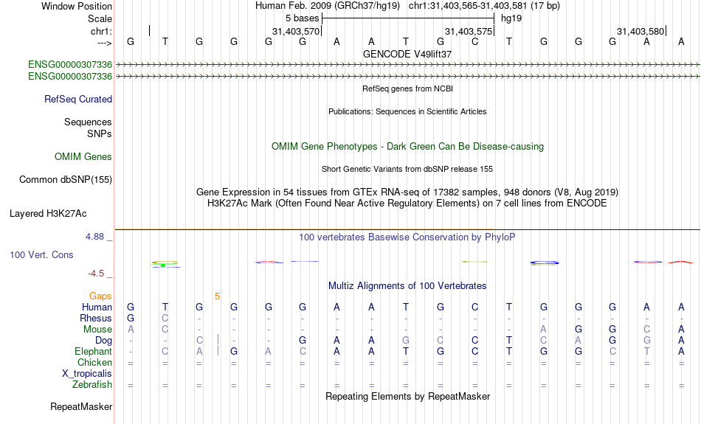Click the 4.88 PhyloP upper scale value
Image resolution: width=701 pixels, height=424 pixels.
click(94, 237)
